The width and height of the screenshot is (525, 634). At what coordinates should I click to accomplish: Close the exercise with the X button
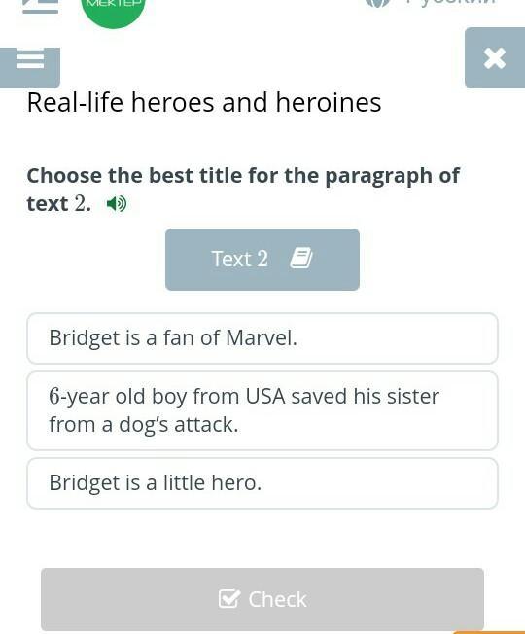[495, 58]
